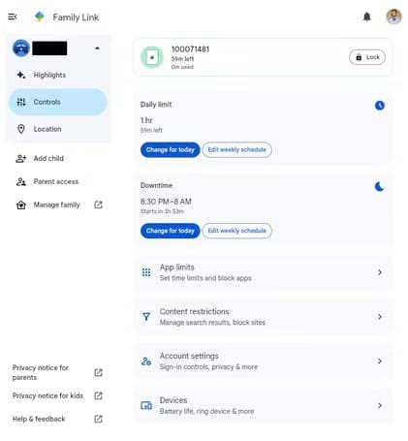
Task: Click the Family Link title text
Action: [x=76, y=17]
